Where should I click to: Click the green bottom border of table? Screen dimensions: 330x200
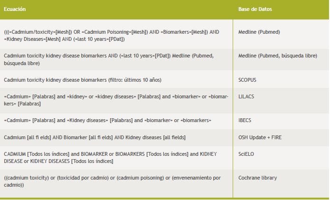(164, 198)
